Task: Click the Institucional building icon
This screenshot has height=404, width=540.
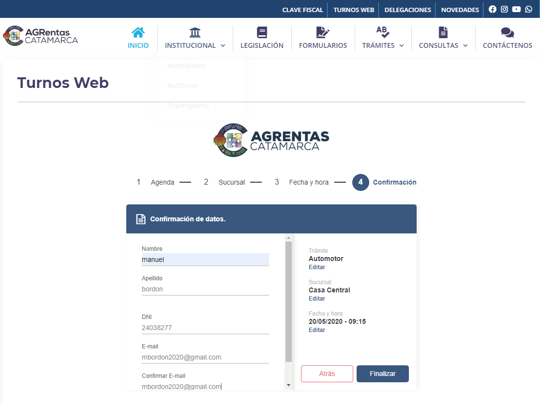Action: coord(195,32)
